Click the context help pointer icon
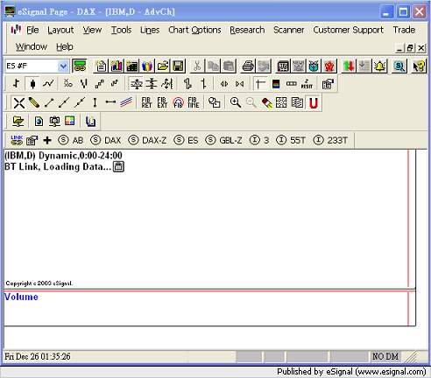 [419, 66]
